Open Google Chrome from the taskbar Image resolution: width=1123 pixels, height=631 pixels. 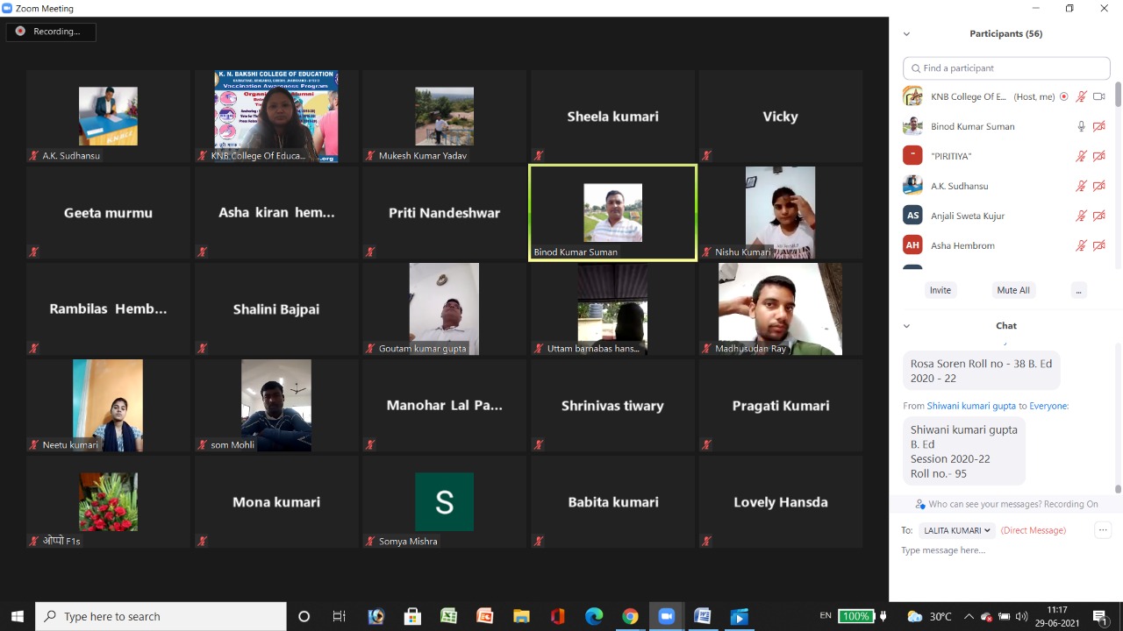[630, 616]
